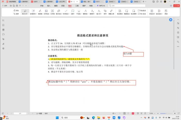Switch to the 保护 ribbon tab
Viewport: 181px width, 120px height.
(84, 5)
